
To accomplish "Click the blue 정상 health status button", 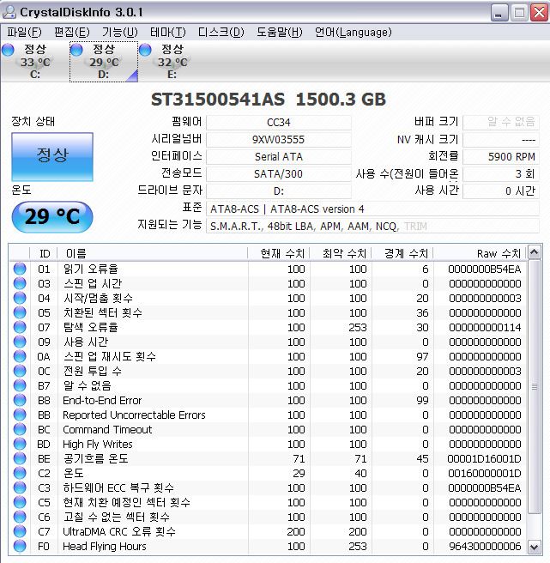I will click(52, 156).
